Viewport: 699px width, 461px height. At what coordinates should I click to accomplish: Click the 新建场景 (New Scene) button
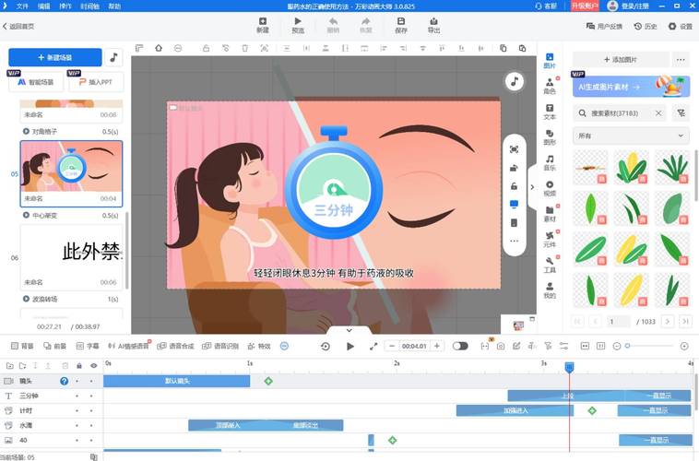pyautogui.click(x=55, y=57)
